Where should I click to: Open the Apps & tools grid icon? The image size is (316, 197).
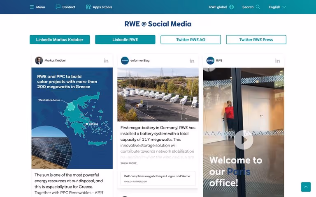(x=88, y=7)
